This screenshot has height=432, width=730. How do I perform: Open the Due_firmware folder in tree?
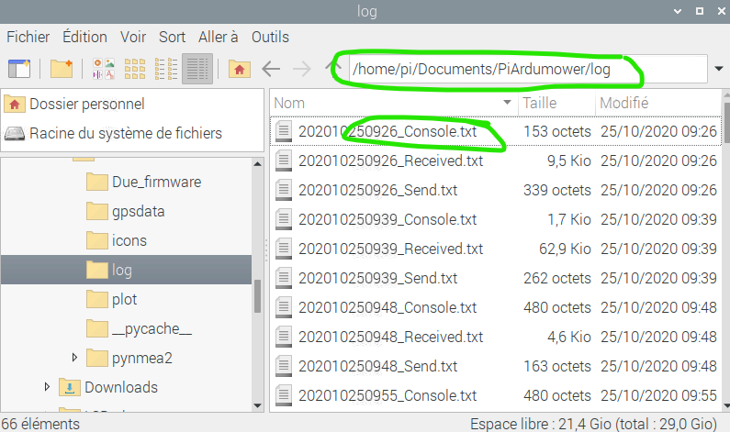point(156,182)
